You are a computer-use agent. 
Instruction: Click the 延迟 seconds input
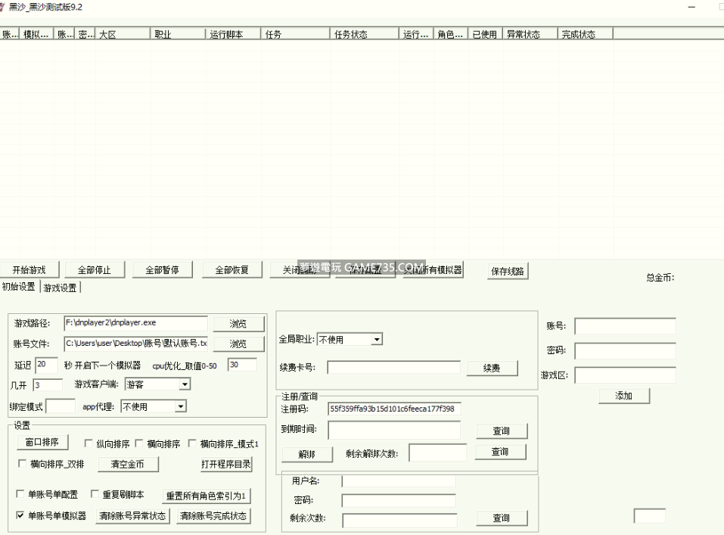point(46,365)
